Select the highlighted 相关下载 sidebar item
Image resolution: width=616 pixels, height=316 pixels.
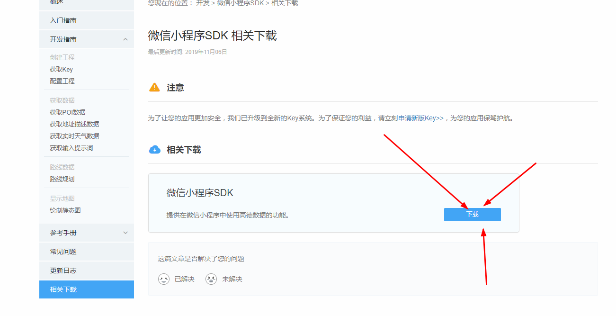tap(87, 289)
